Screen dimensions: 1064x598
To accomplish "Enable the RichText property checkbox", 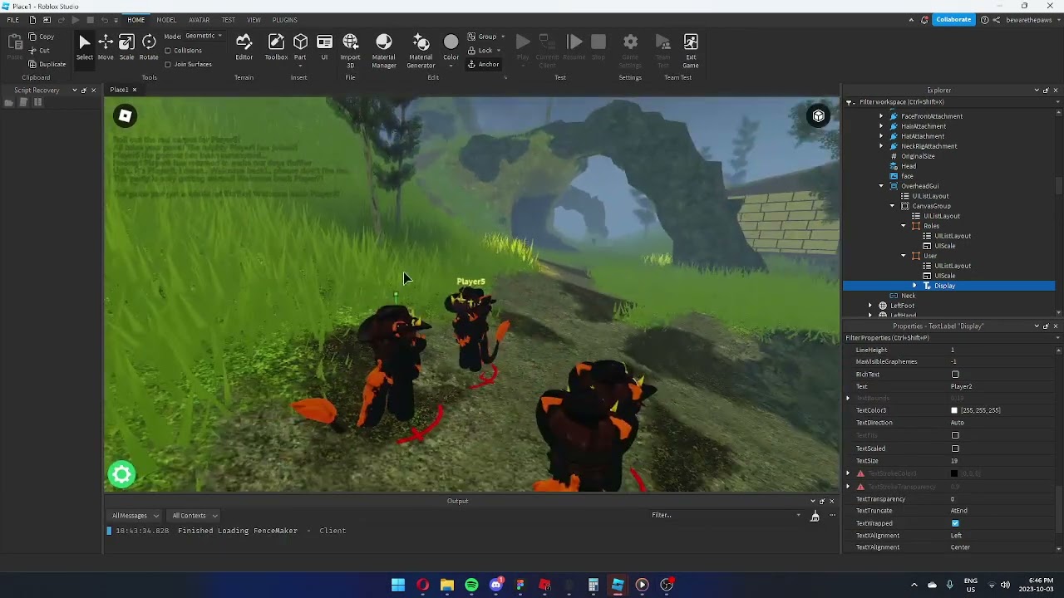I will coord(955,375).
